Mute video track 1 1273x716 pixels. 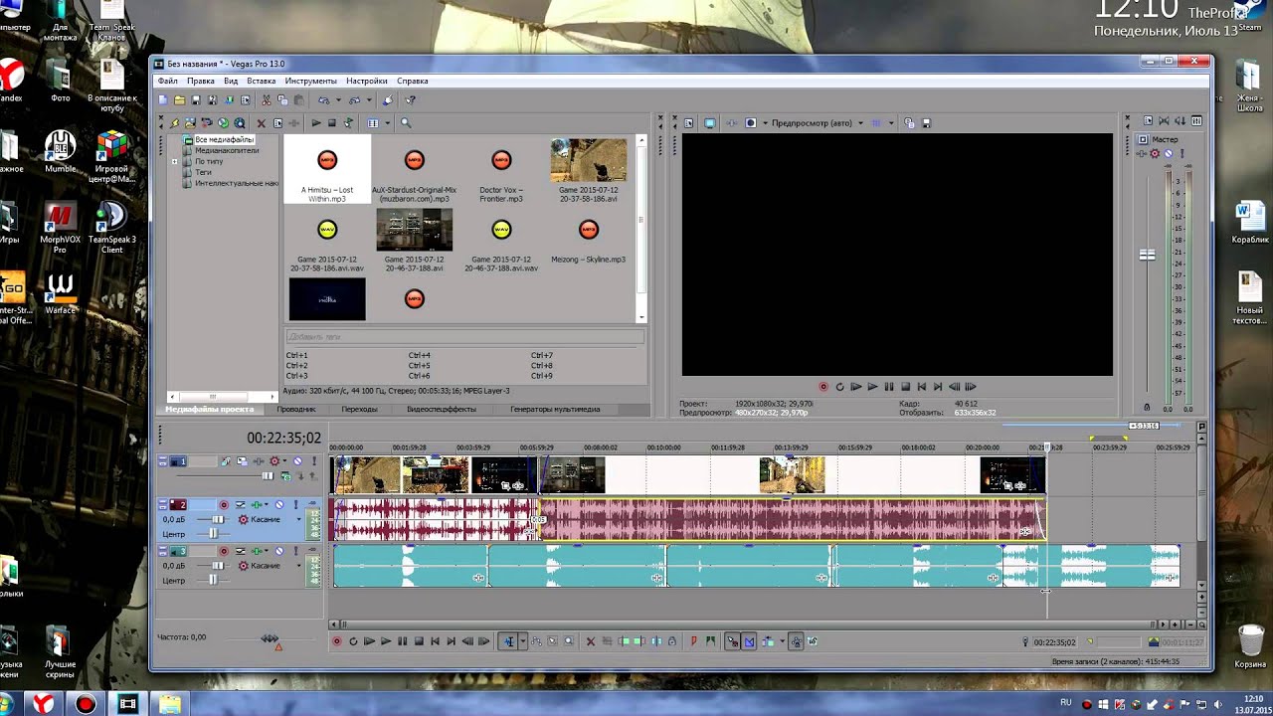click(x=297, y=461)
